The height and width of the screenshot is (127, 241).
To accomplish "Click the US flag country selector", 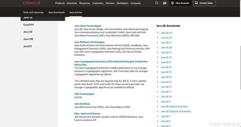I will [164, 3].
